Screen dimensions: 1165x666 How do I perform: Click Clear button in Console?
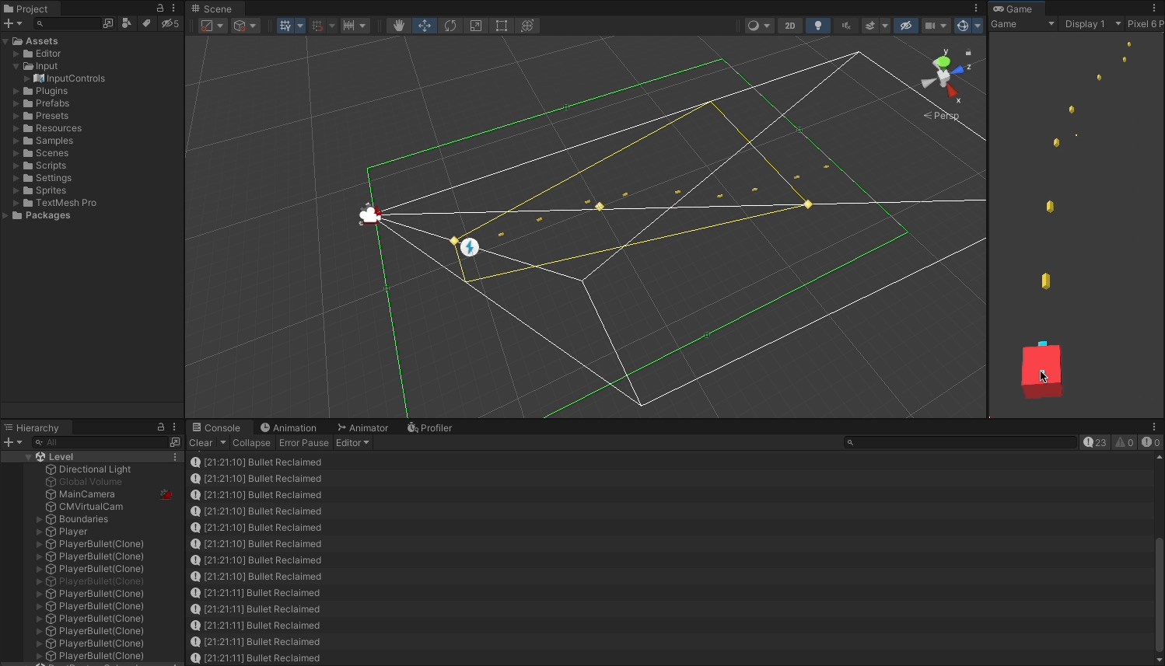tap(201, 443)
